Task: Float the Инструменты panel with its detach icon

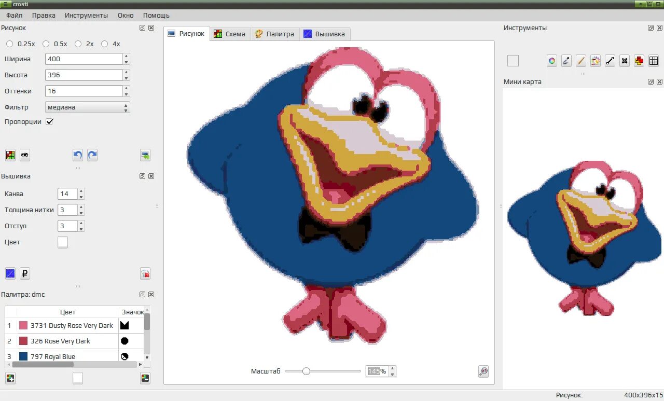Action: 651,28
